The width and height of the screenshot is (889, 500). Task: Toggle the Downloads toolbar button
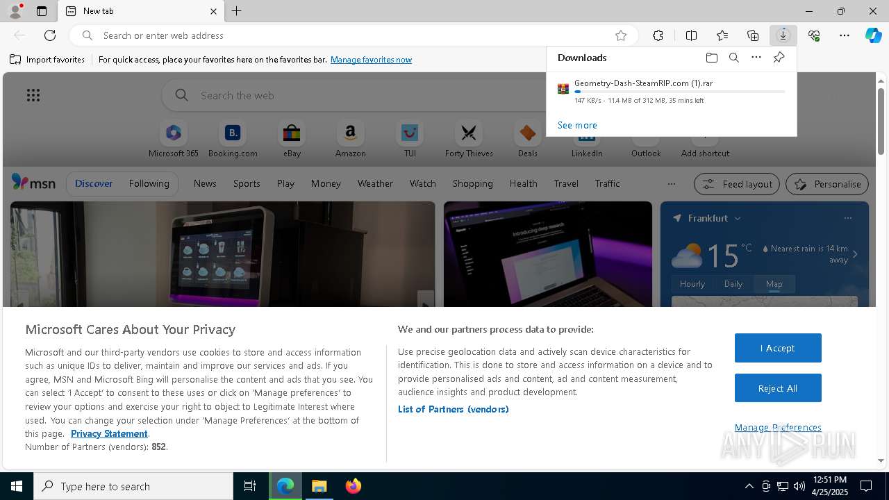point(783,35)
